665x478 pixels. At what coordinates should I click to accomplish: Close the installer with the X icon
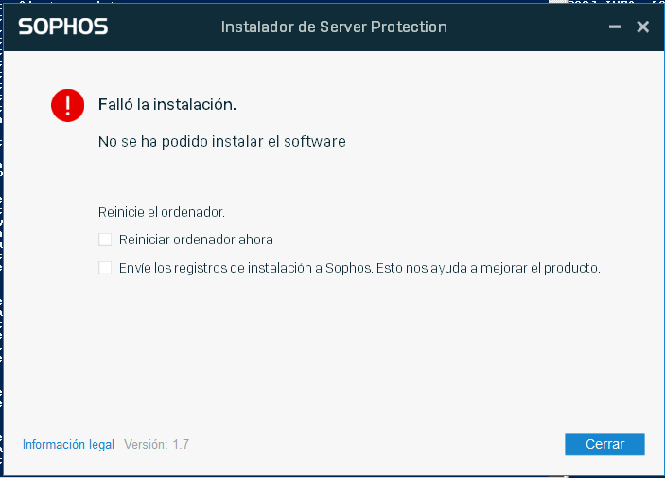643,27
